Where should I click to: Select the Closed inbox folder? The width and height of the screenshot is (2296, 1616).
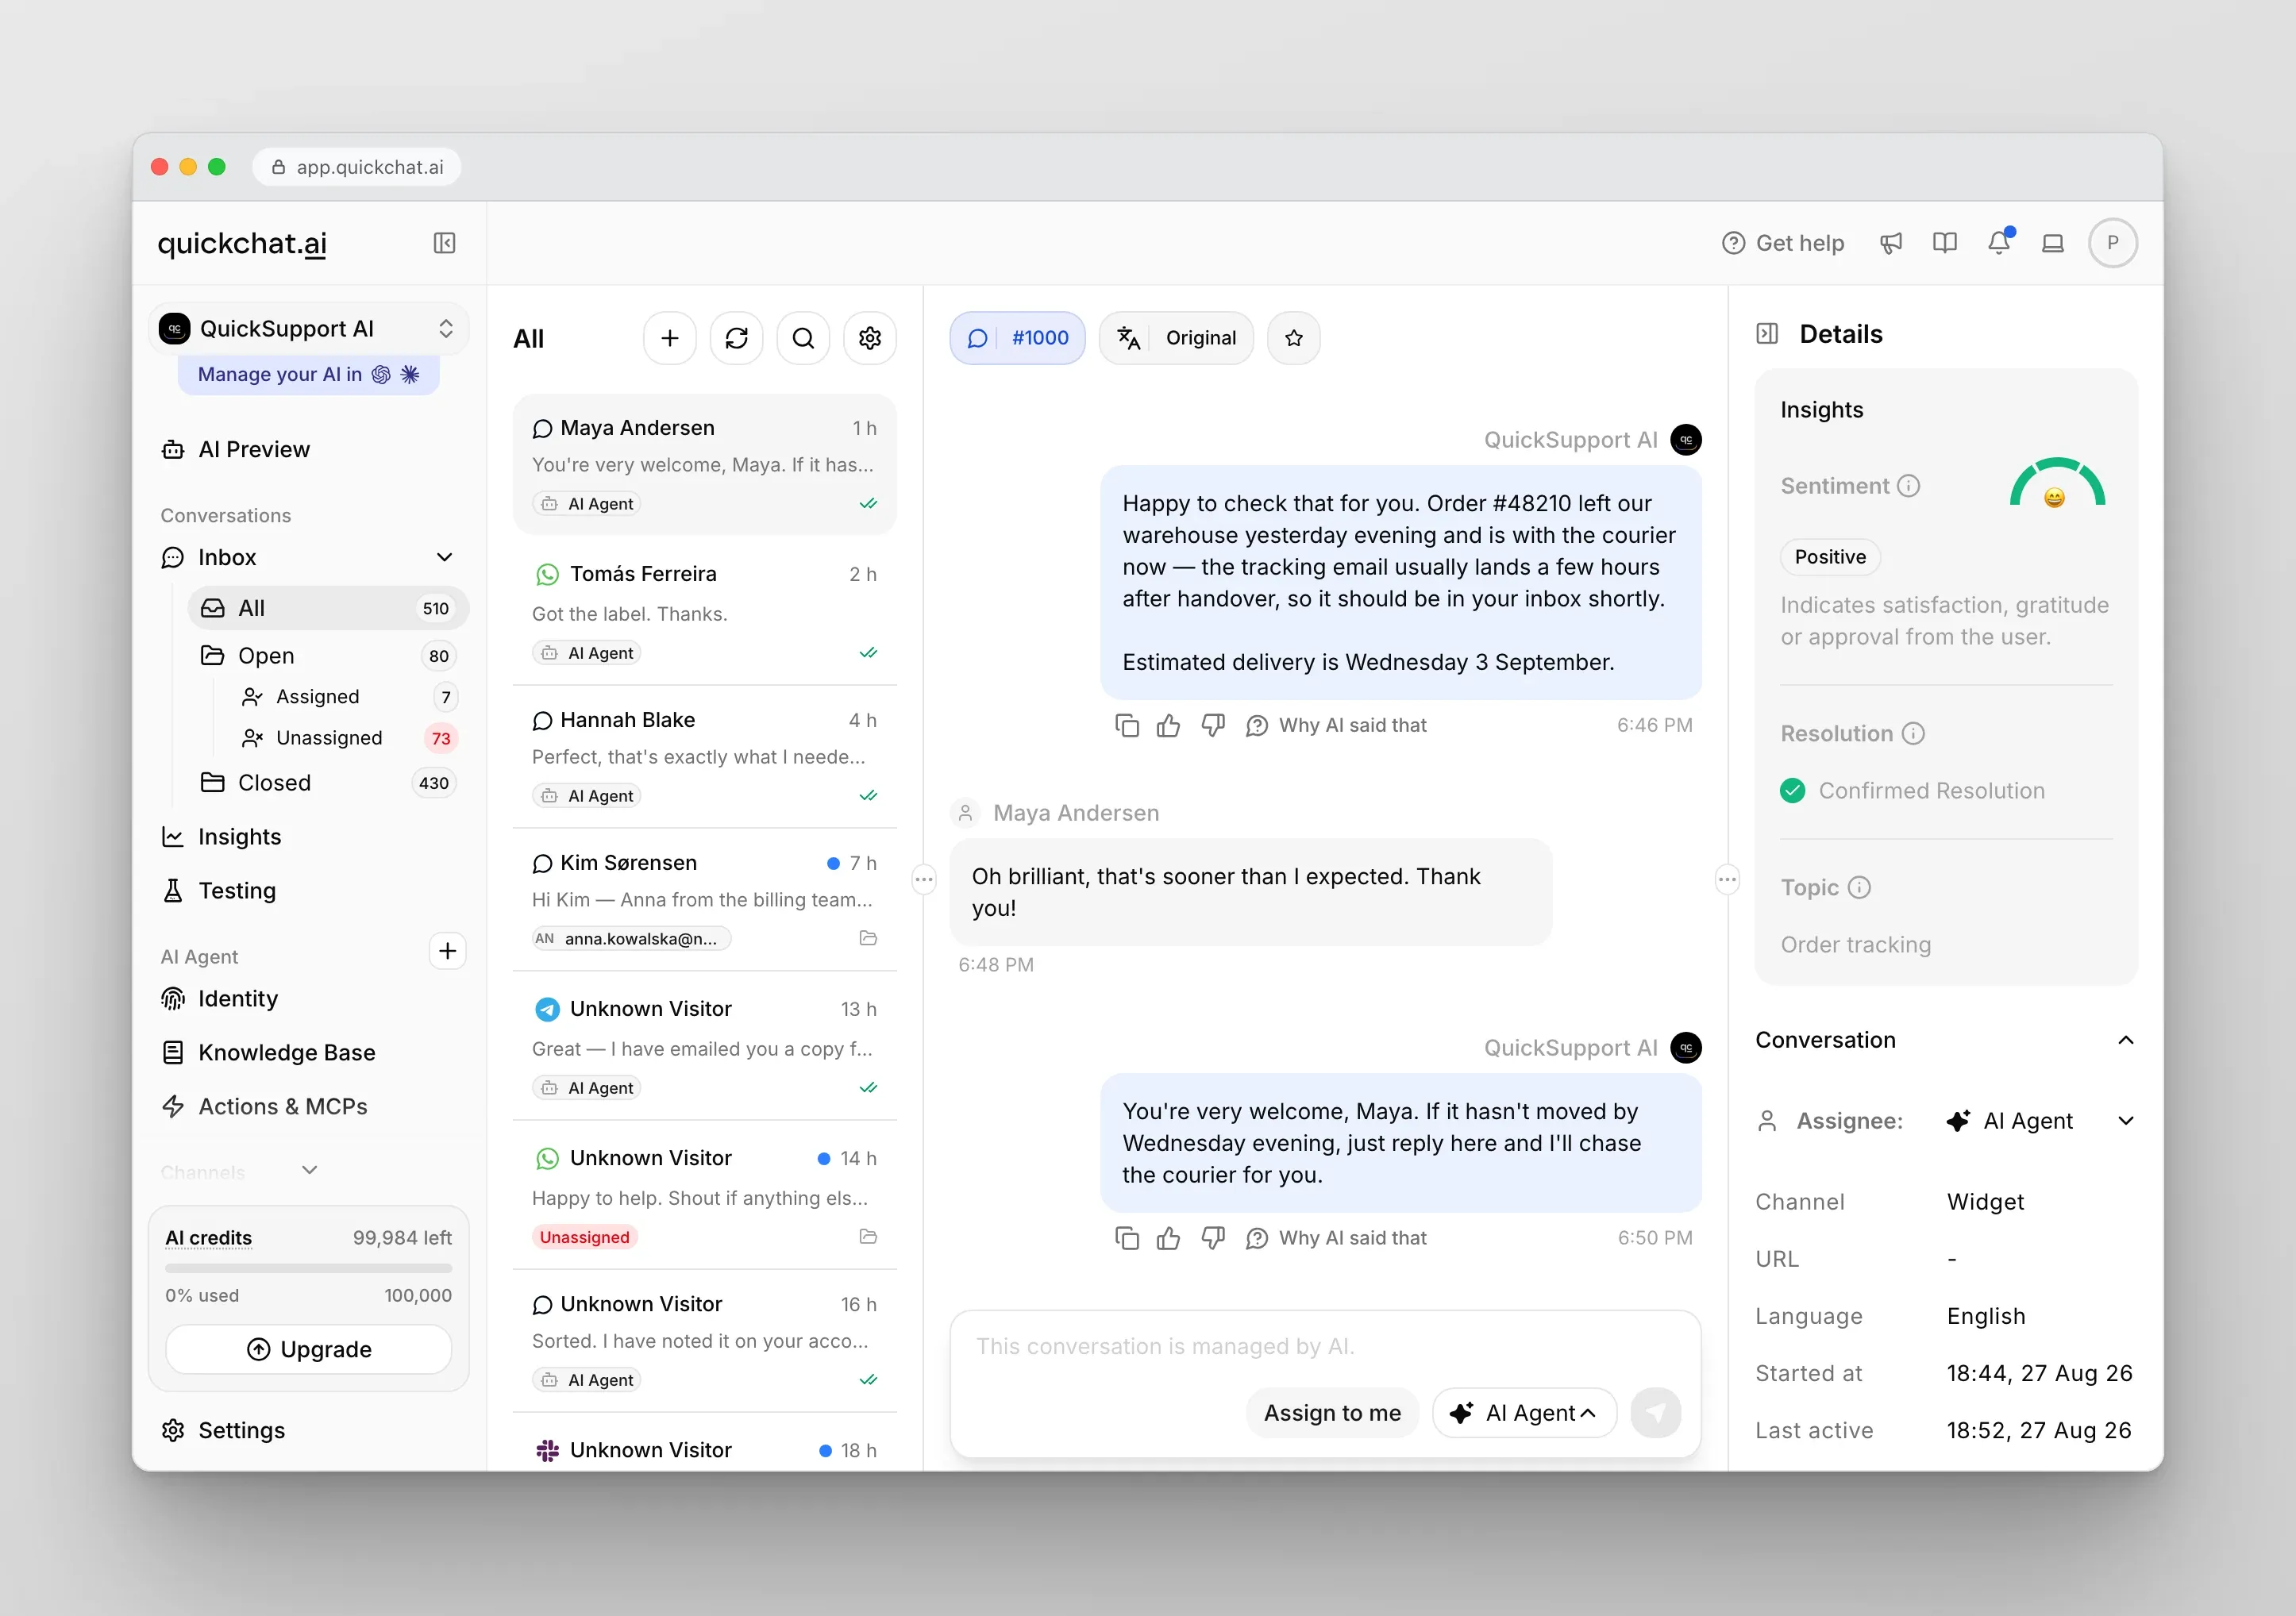click(328, 783)
